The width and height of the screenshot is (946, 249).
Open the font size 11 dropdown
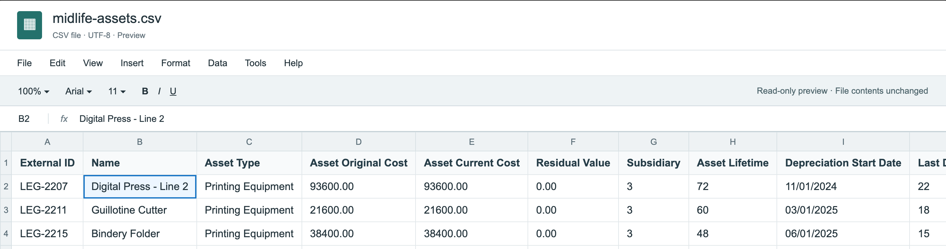(117, 91)
